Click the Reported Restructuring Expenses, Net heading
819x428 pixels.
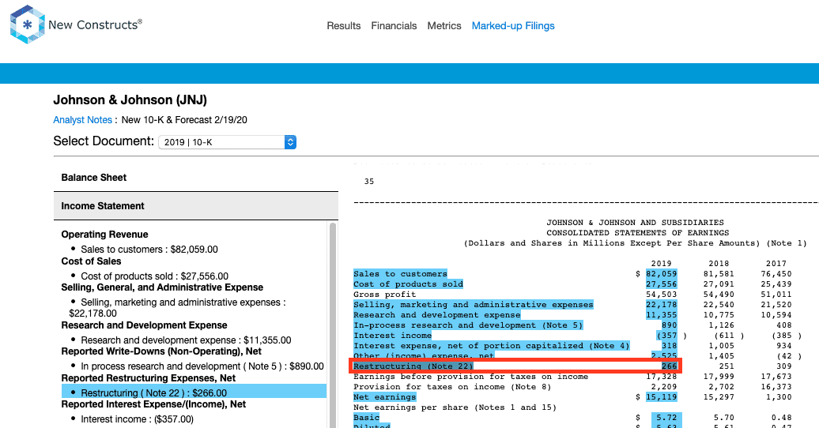pos(149,378)
